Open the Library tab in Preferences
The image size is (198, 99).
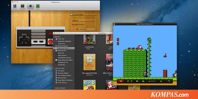click(15, 7)
